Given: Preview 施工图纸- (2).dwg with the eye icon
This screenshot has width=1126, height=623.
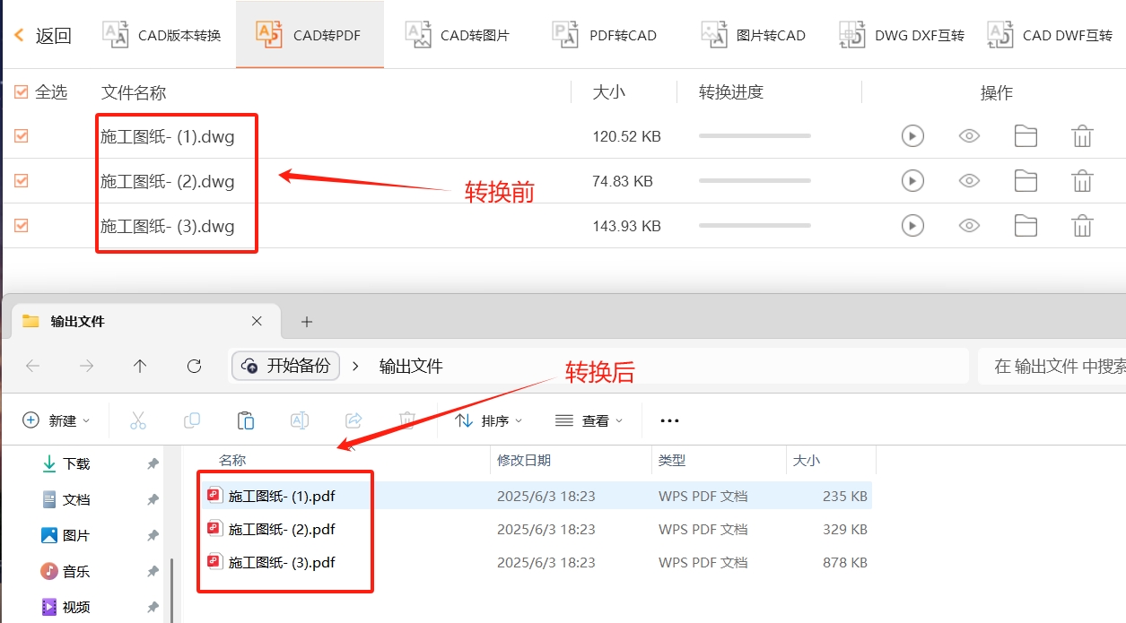Looking at the screenshot, I should (x=969, y=181).
